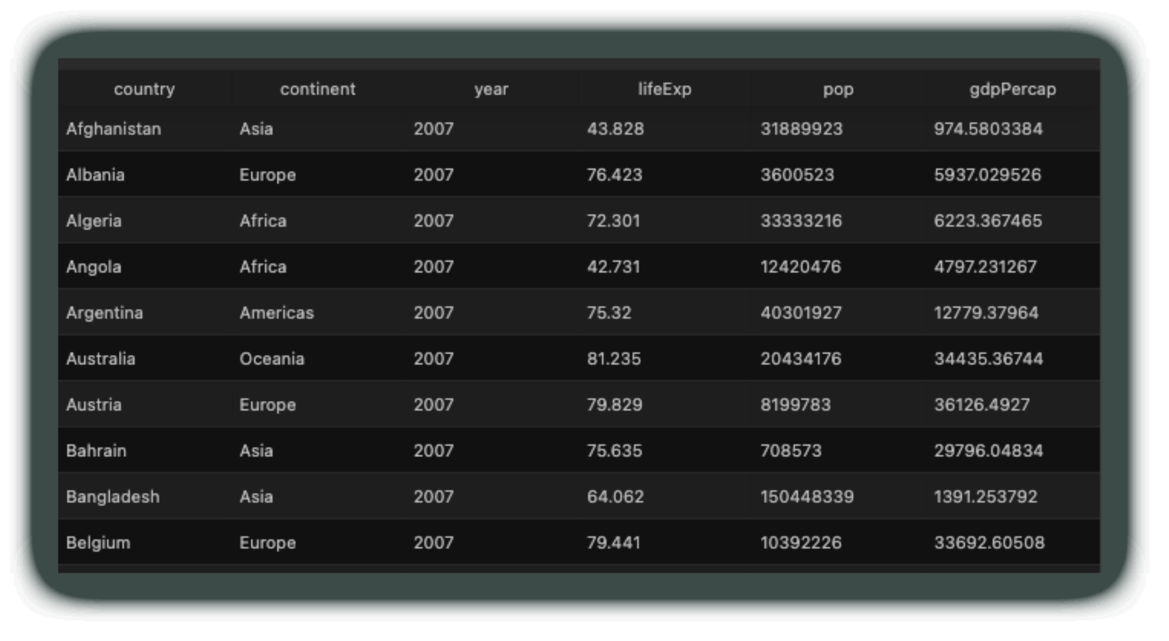This screenshot has height=641, width=1169.
Task: Select the Austria country cell
Action: point(94,404)
